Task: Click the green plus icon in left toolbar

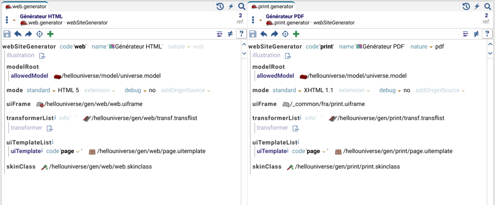Action: 50,34
